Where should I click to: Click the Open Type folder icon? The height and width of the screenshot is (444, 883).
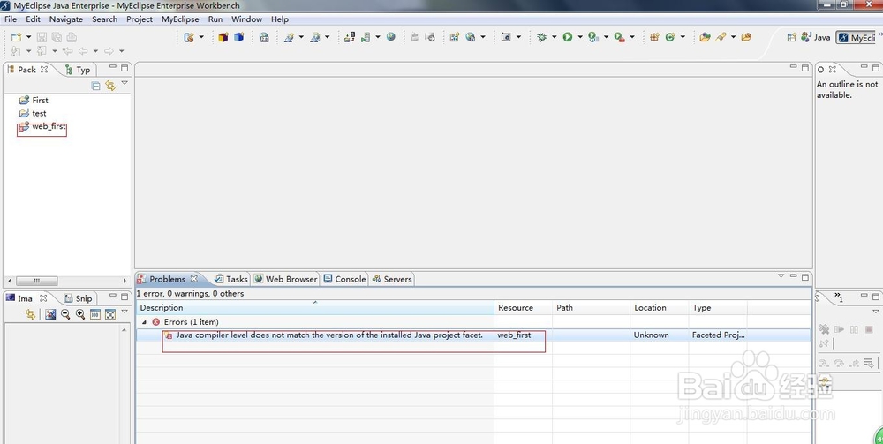coord(705,37)
